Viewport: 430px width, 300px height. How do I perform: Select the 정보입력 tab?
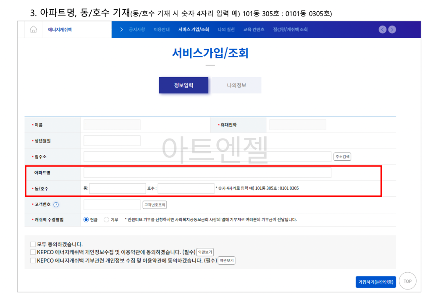pos(184,85)
